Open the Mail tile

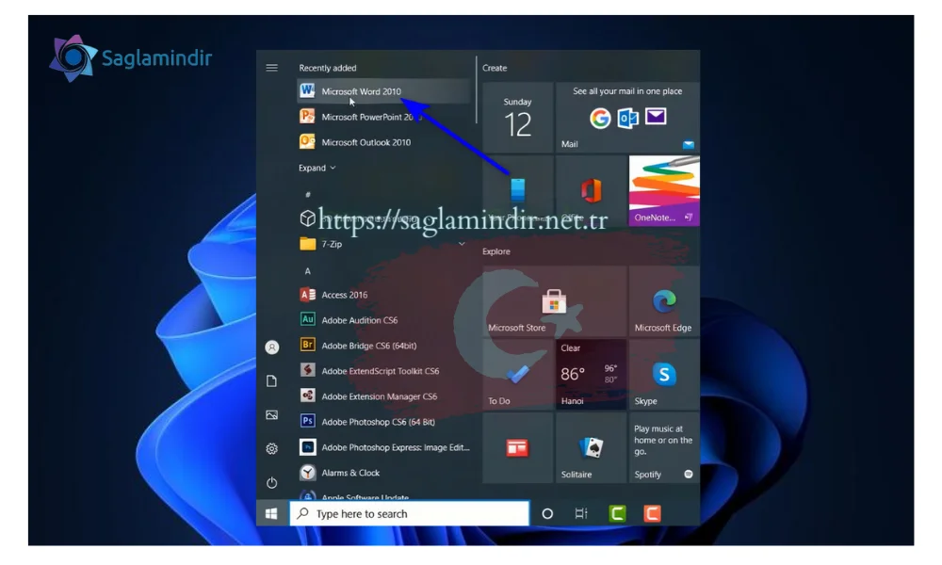click(x=627, y=117)
